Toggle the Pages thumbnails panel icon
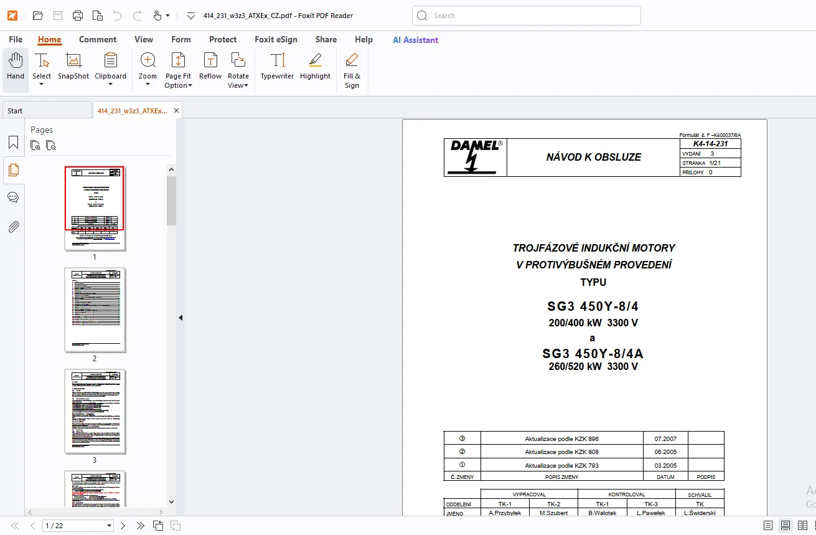 (13, 170)
